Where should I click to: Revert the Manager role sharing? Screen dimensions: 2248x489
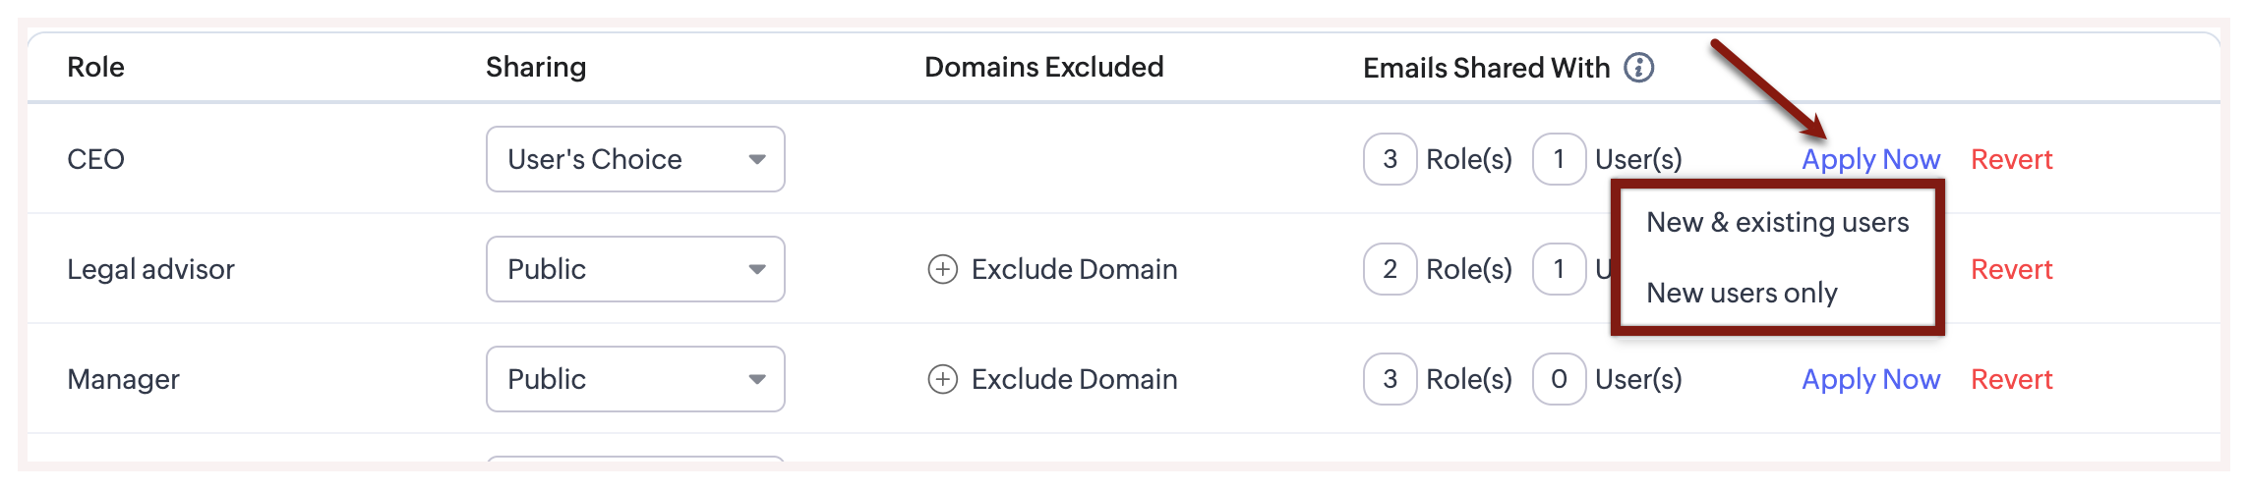pyautogui.click(x=2011, y=379)
